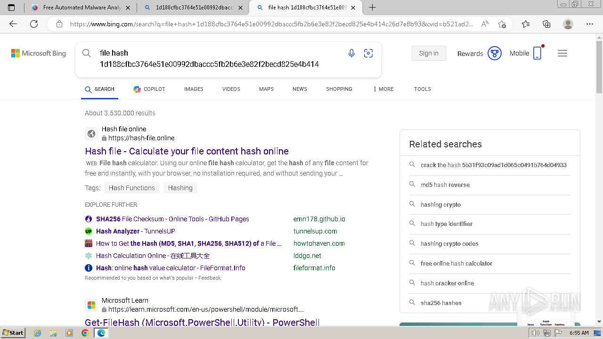
Task: Click the Mobile phone icon
Action: 537,53
